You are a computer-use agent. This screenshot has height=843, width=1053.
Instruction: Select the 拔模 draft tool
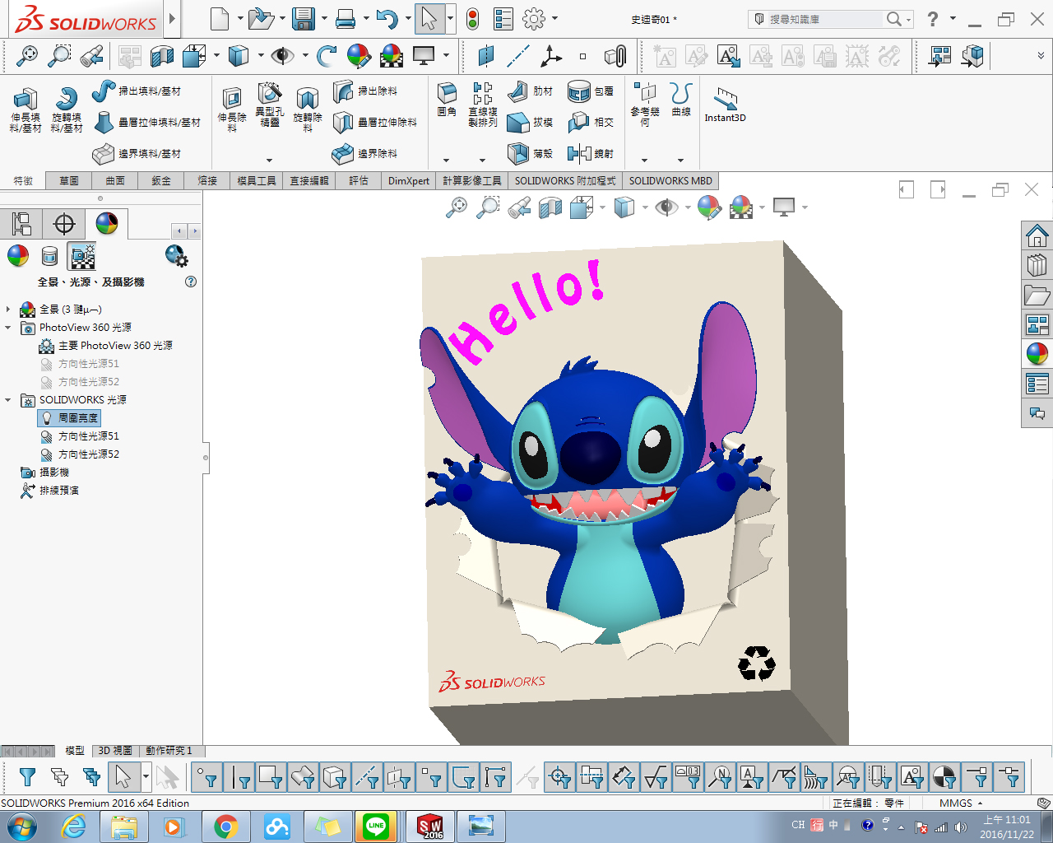click(x=530, y=122)
